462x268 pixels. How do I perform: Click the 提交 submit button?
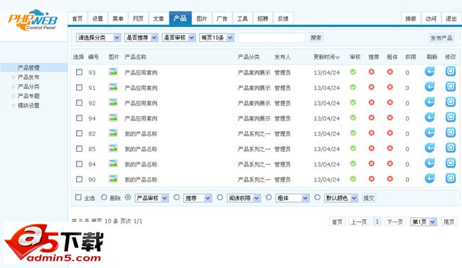pos(369,198)
